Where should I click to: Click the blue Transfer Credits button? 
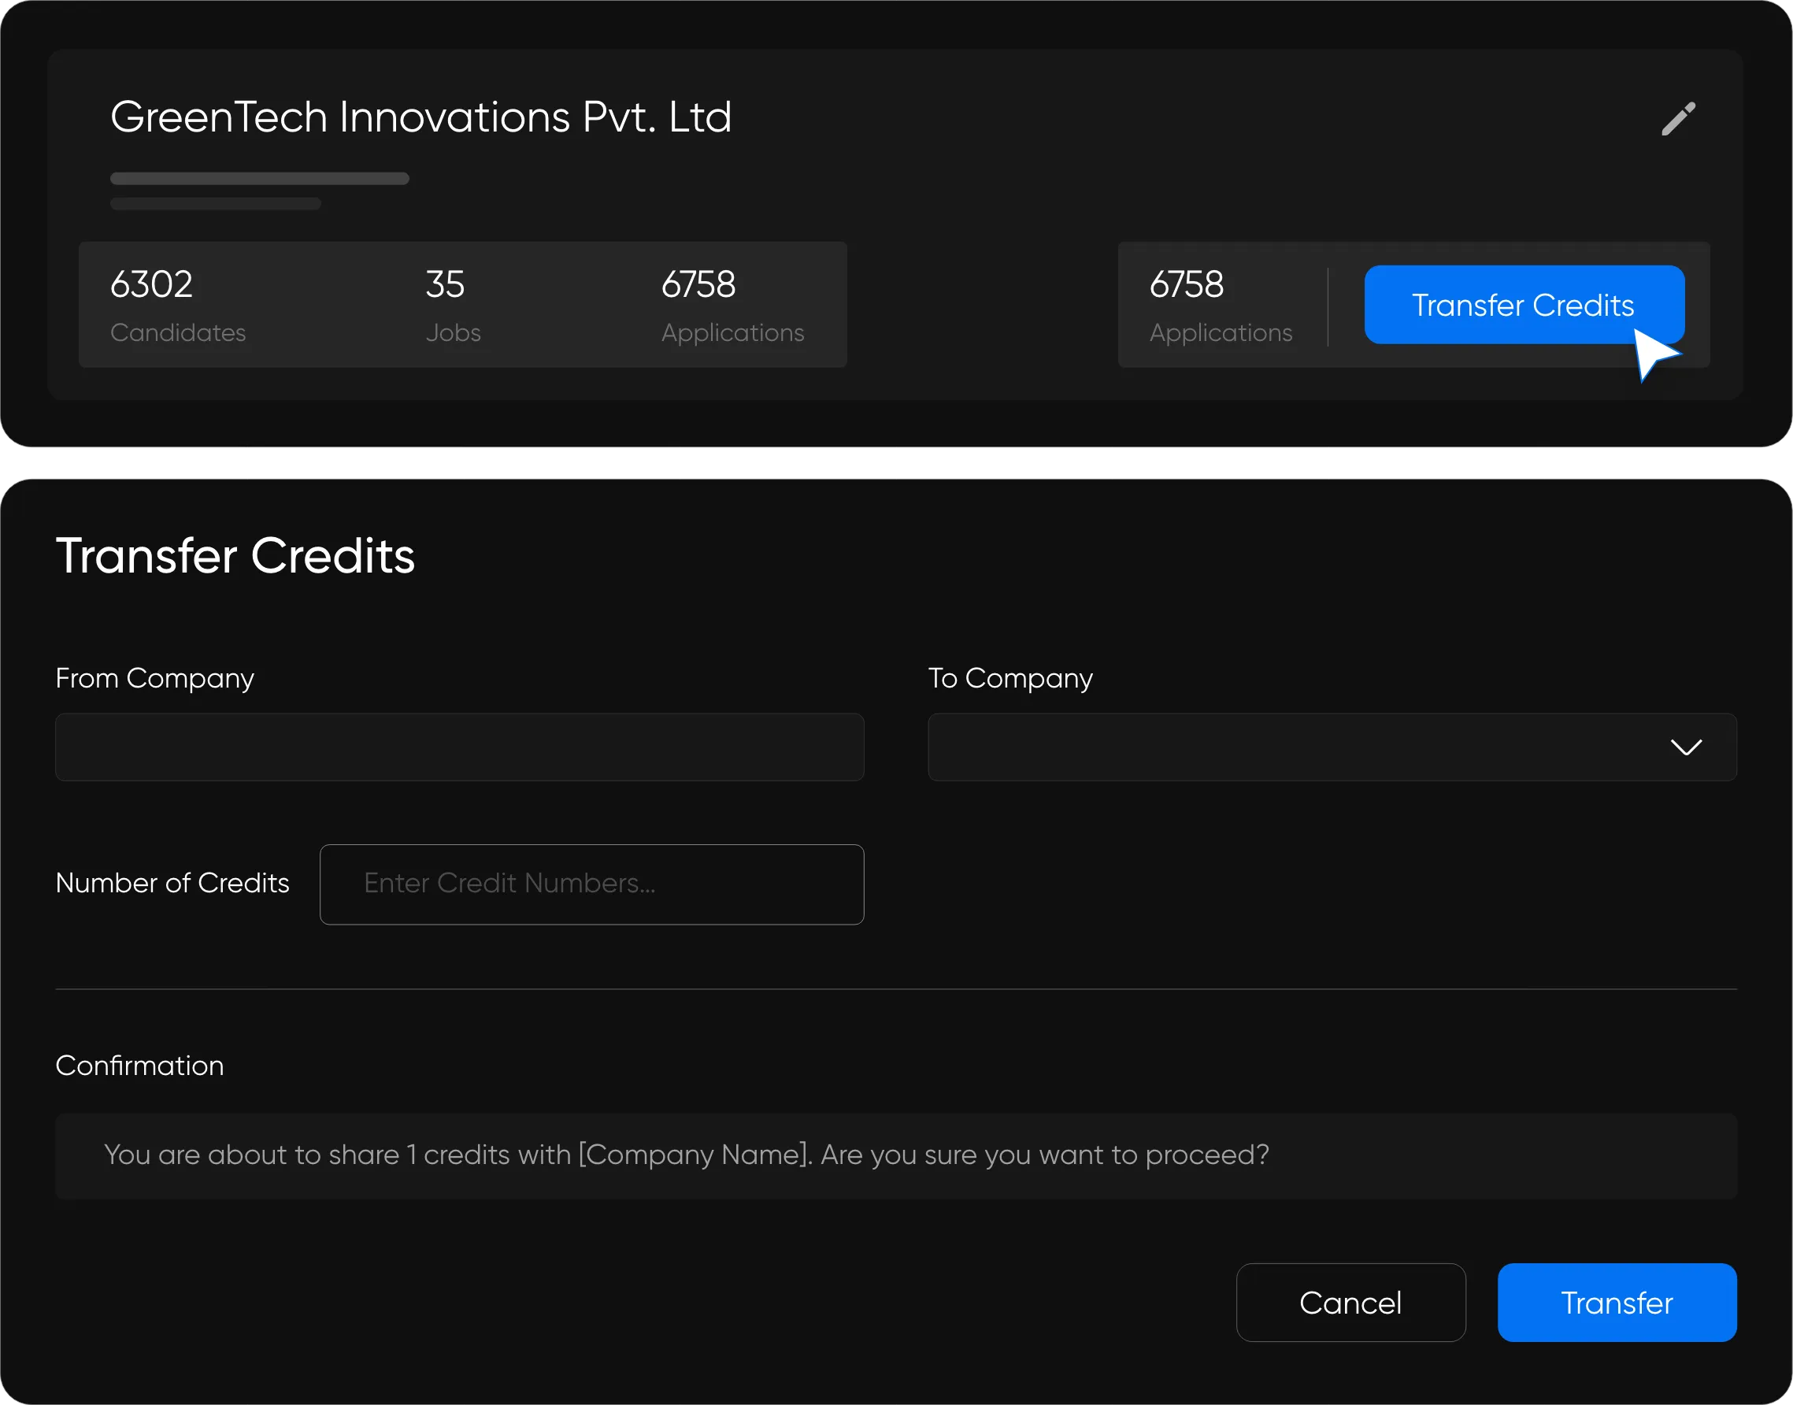[1523, 304]
